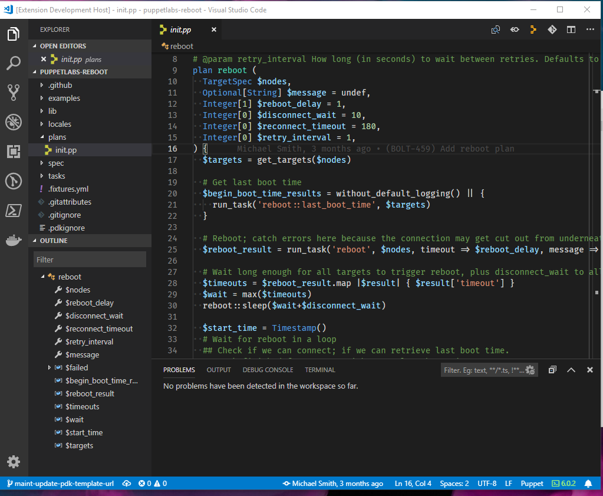Click the Ln 16, Col 4 status item
Viewport: 603px width, 496px height.
pyautogui.click(x=413, y=483)
